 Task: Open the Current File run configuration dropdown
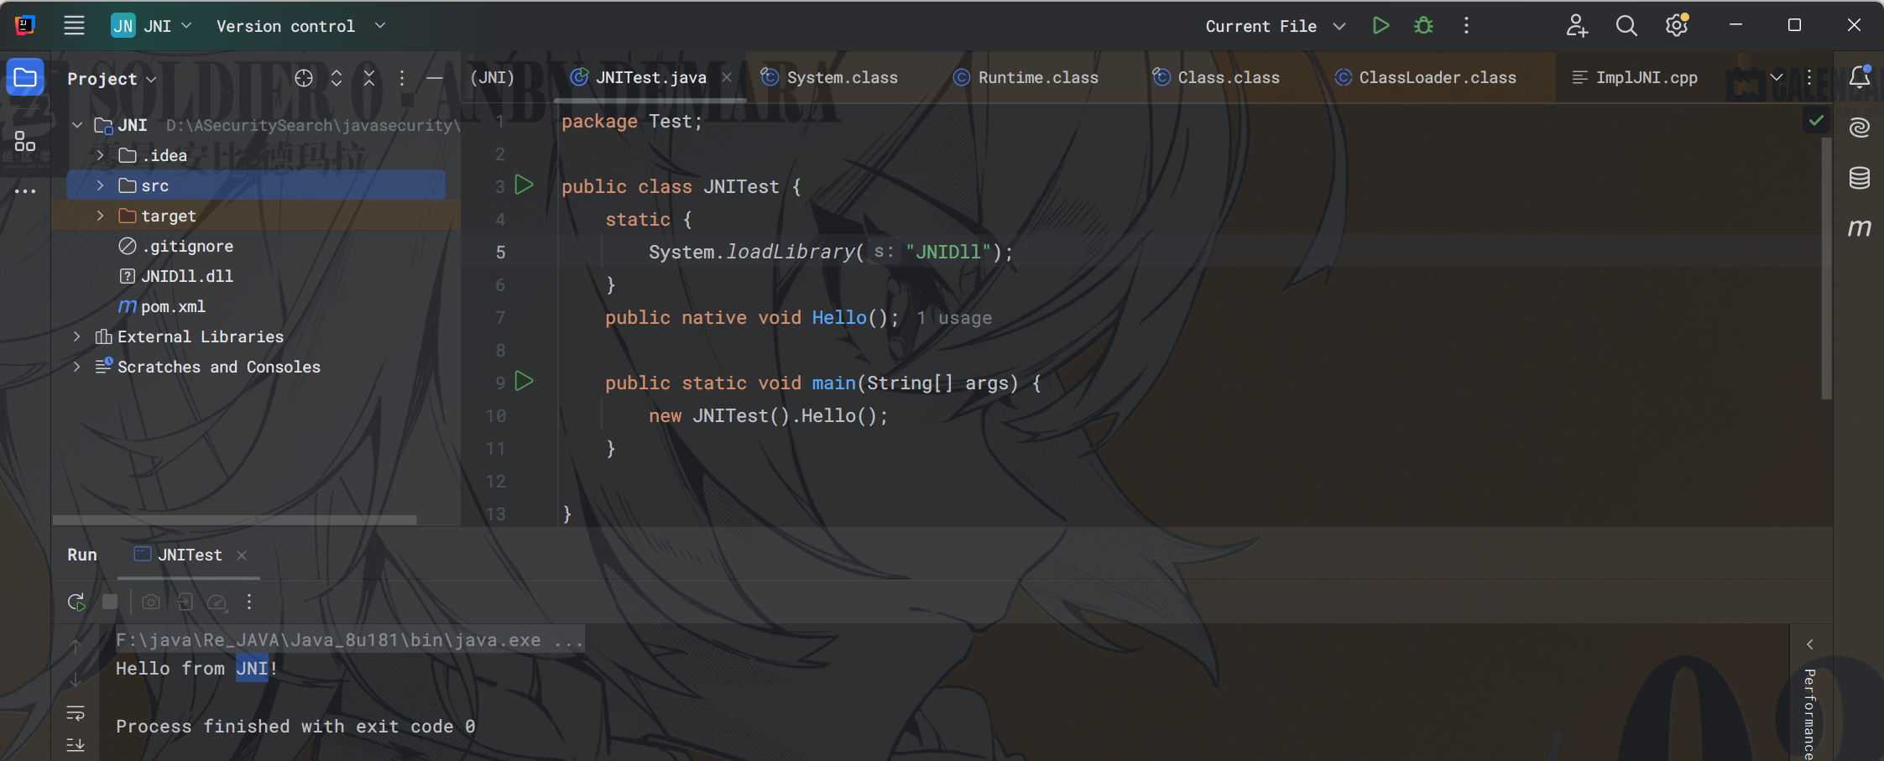click(x=1275, y=26)
